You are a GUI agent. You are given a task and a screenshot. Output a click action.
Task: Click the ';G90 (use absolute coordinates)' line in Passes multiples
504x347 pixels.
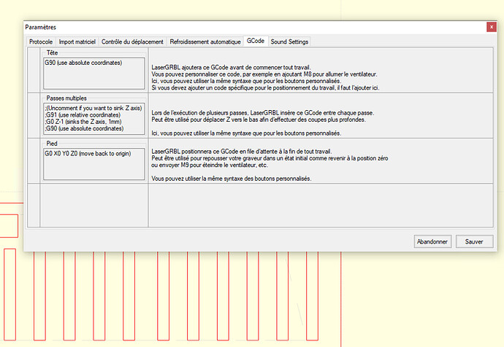coord(84,128)
